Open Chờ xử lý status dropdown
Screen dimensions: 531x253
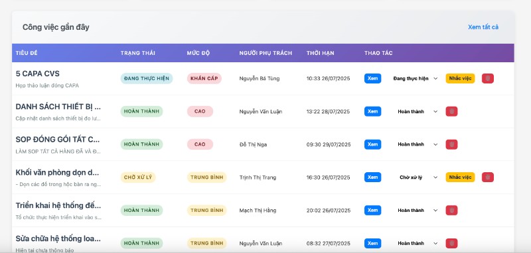tap(416, 177)
